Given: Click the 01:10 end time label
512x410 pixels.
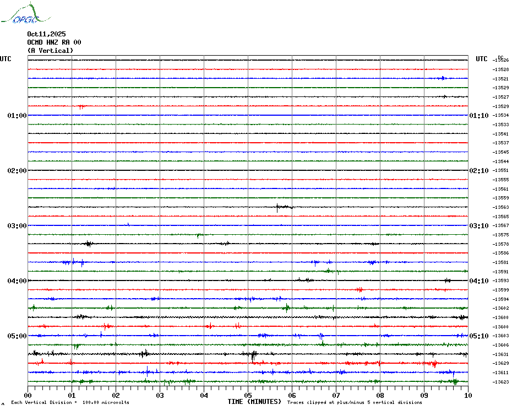Looking at the screenshot, I should coord(479,115).
